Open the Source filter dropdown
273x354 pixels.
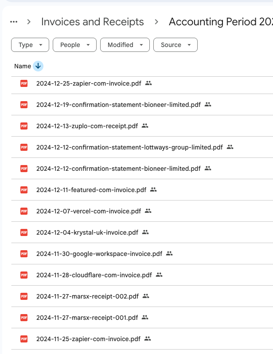coord(175,45)
